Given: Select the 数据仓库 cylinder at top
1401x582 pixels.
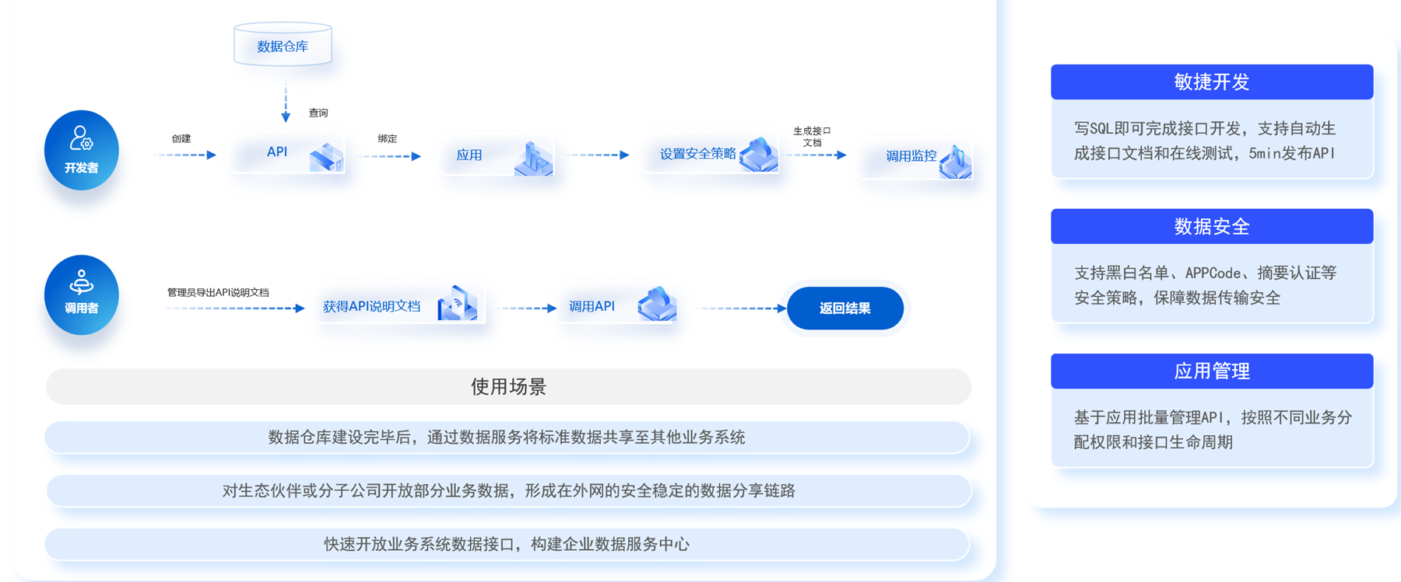Looking at the screenshot, I should [283, 44].
